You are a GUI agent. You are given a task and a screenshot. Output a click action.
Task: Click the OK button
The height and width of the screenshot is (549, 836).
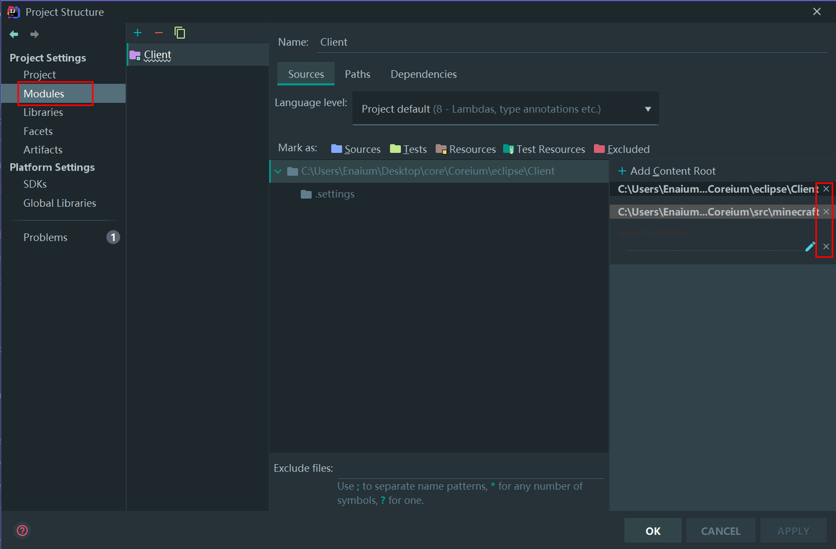click(653, 531)
